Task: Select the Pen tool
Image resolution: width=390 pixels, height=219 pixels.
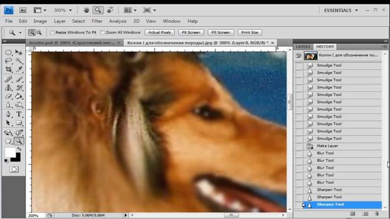Action: [9, 114]
